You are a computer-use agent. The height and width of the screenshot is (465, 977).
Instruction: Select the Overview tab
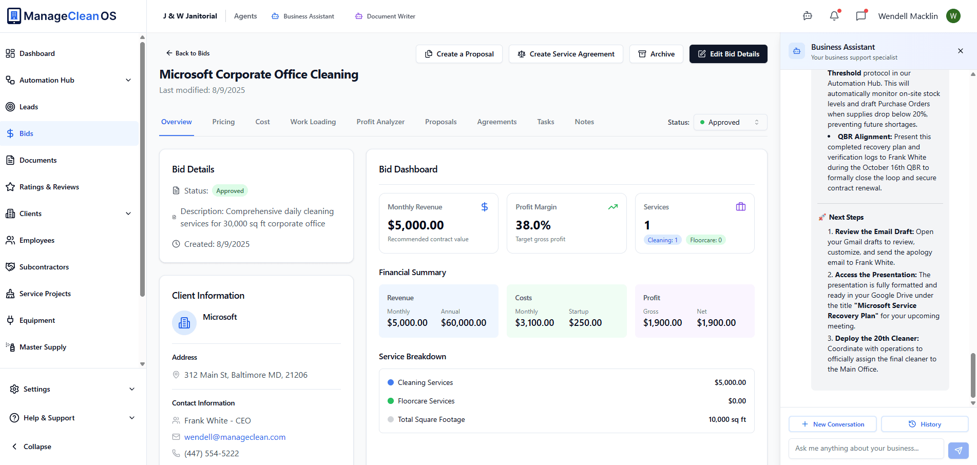pos(177,122)
